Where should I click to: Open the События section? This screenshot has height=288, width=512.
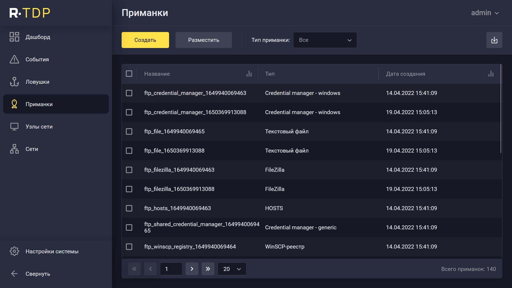pyautogui.click(x=56, y=59)
